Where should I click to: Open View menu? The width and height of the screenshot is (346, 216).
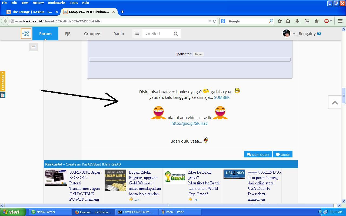(x=25, y=3)
